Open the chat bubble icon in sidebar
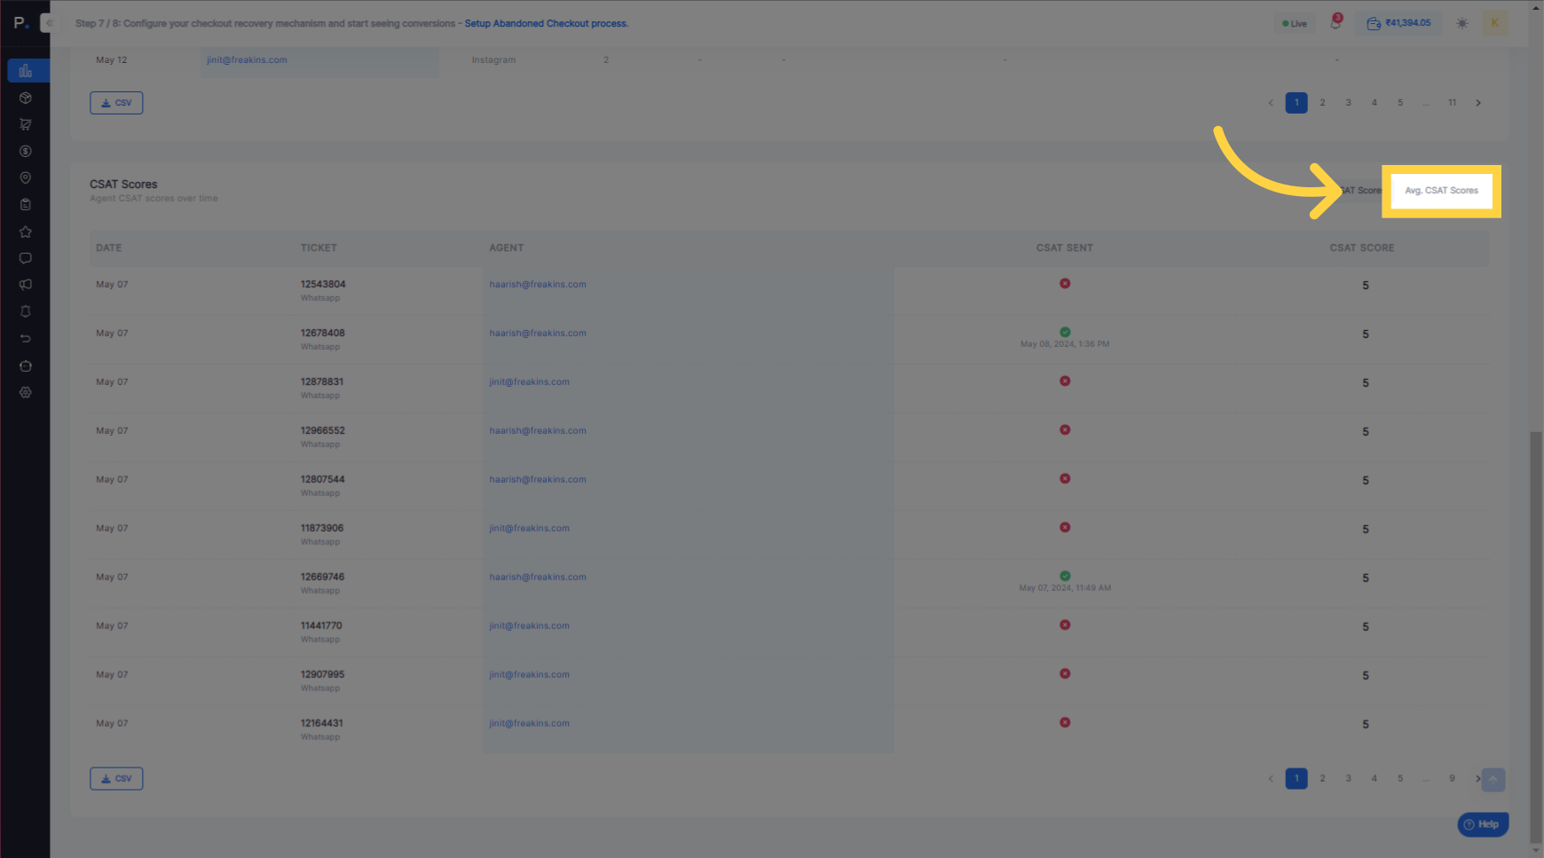The image size is (1544, 858). (x=26, y=258)
